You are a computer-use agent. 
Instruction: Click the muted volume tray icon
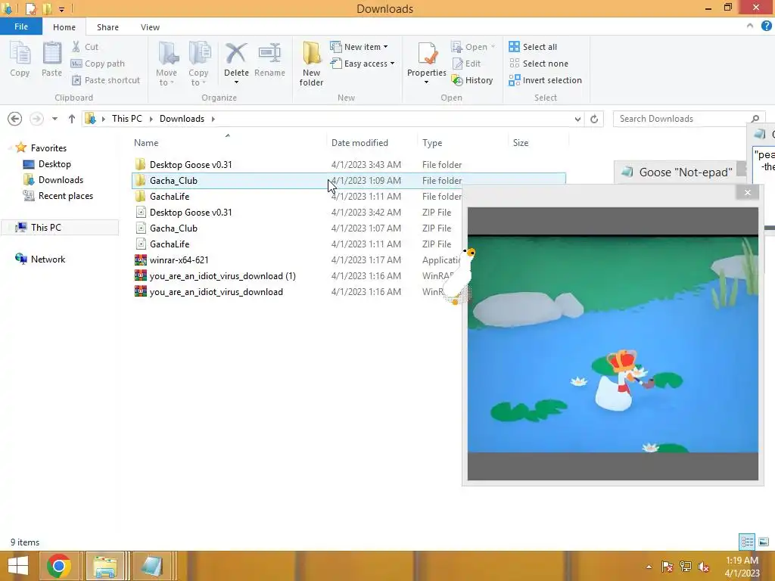[x=704, y=567]
